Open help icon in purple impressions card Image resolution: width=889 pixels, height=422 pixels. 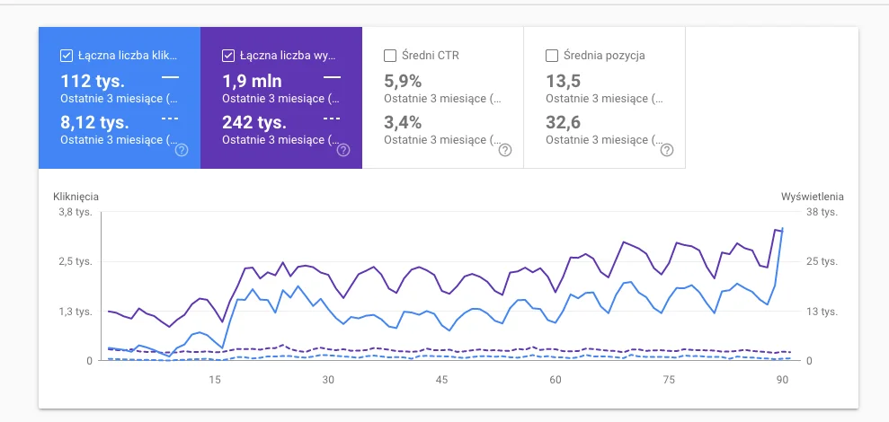click(342, 150)
